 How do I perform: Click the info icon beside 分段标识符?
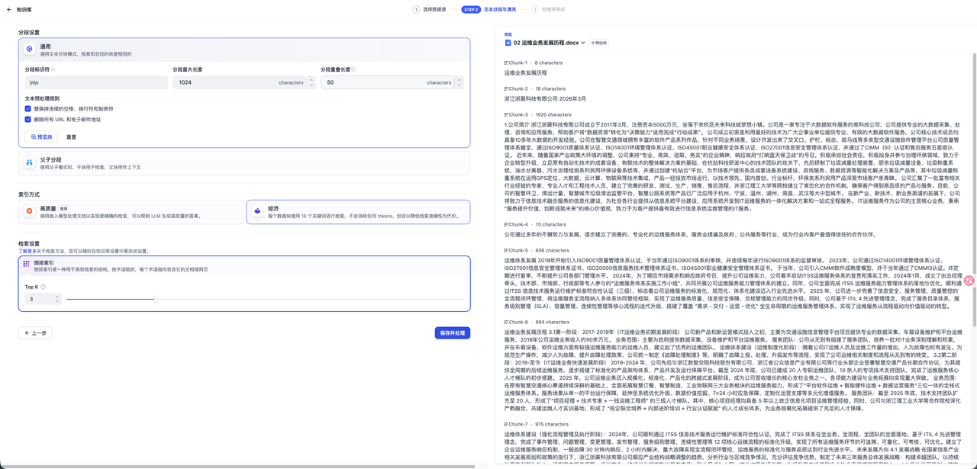coord(53,69)
